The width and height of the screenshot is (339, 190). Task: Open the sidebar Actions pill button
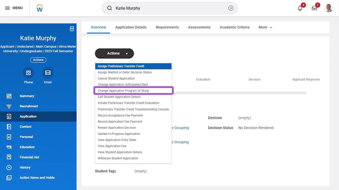click(38, 60)
